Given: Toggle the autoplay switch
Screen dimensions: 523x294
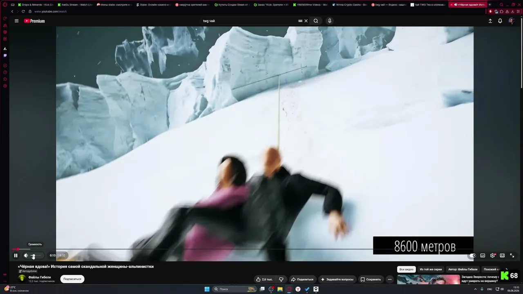Looking at the screenshot, I should (473, 256).
